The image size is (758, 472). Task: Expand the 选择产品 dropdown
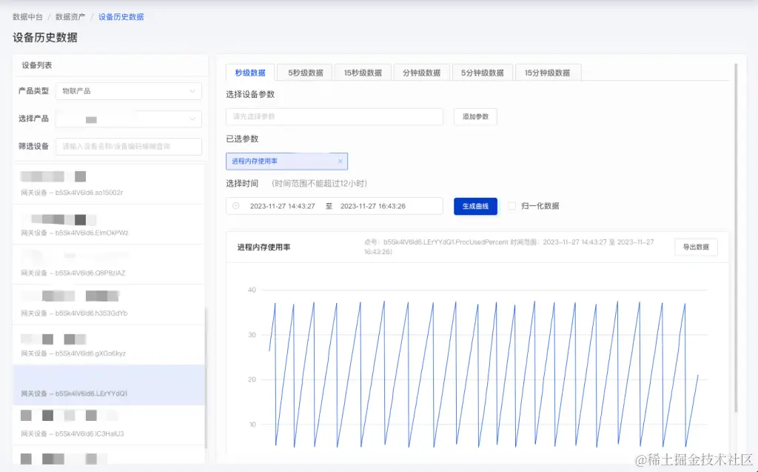pyautogui.click(x=128, y=119)
